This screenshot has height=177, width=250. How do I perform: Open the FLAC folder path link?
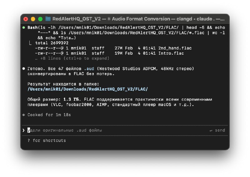pyautogui.click(x=87, y=89)
